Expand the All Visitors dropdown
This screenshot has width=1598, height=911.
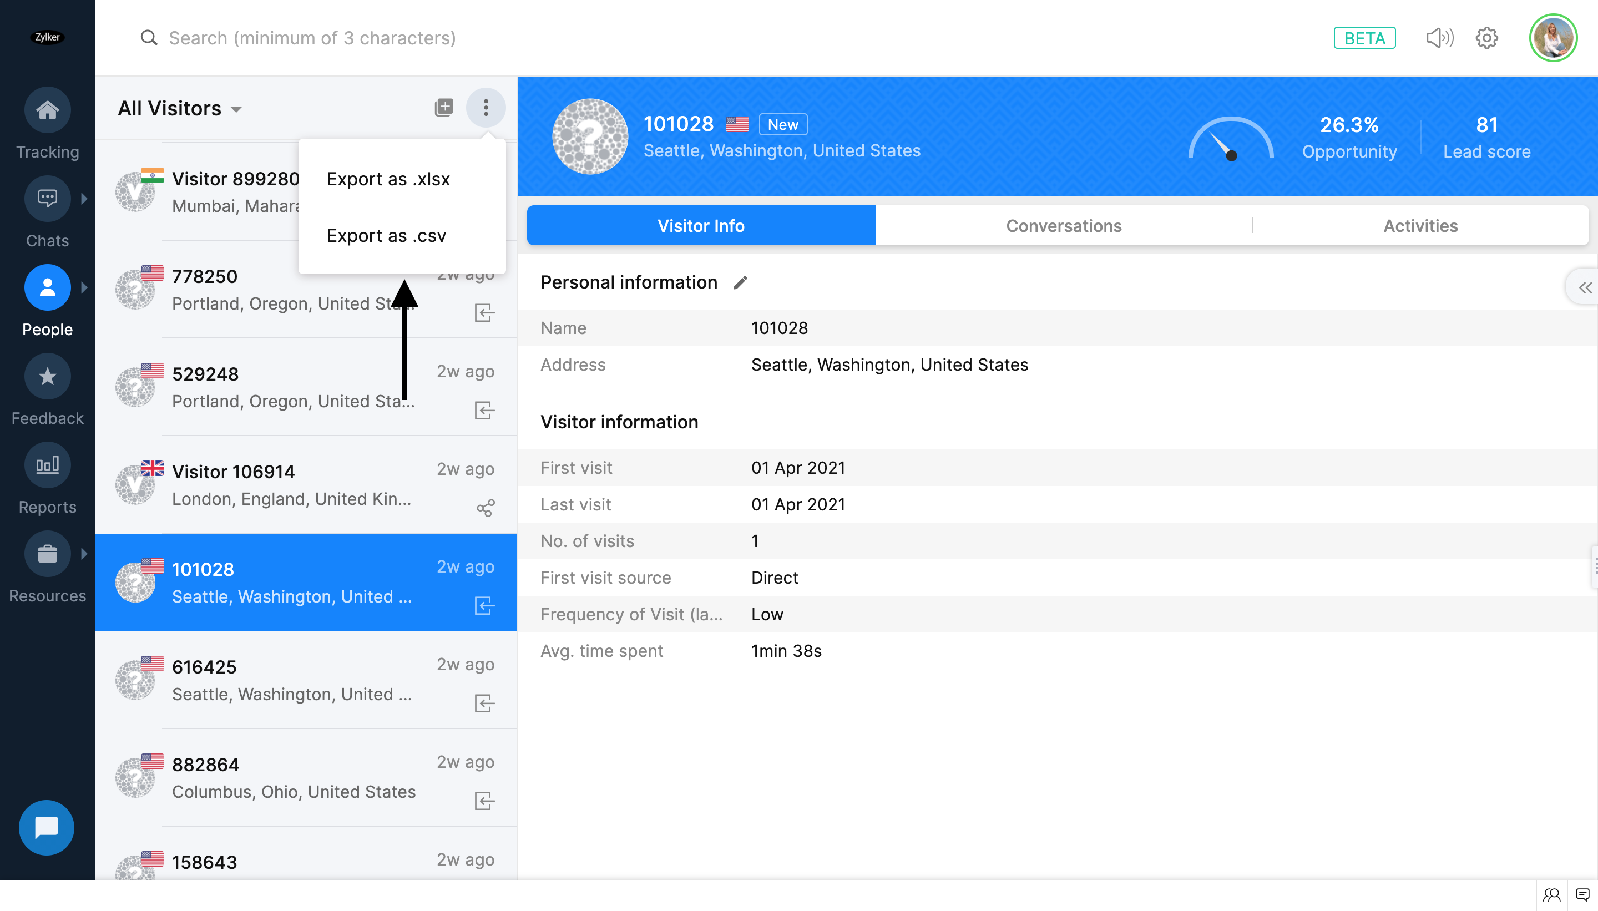click(x=236, y=109)
